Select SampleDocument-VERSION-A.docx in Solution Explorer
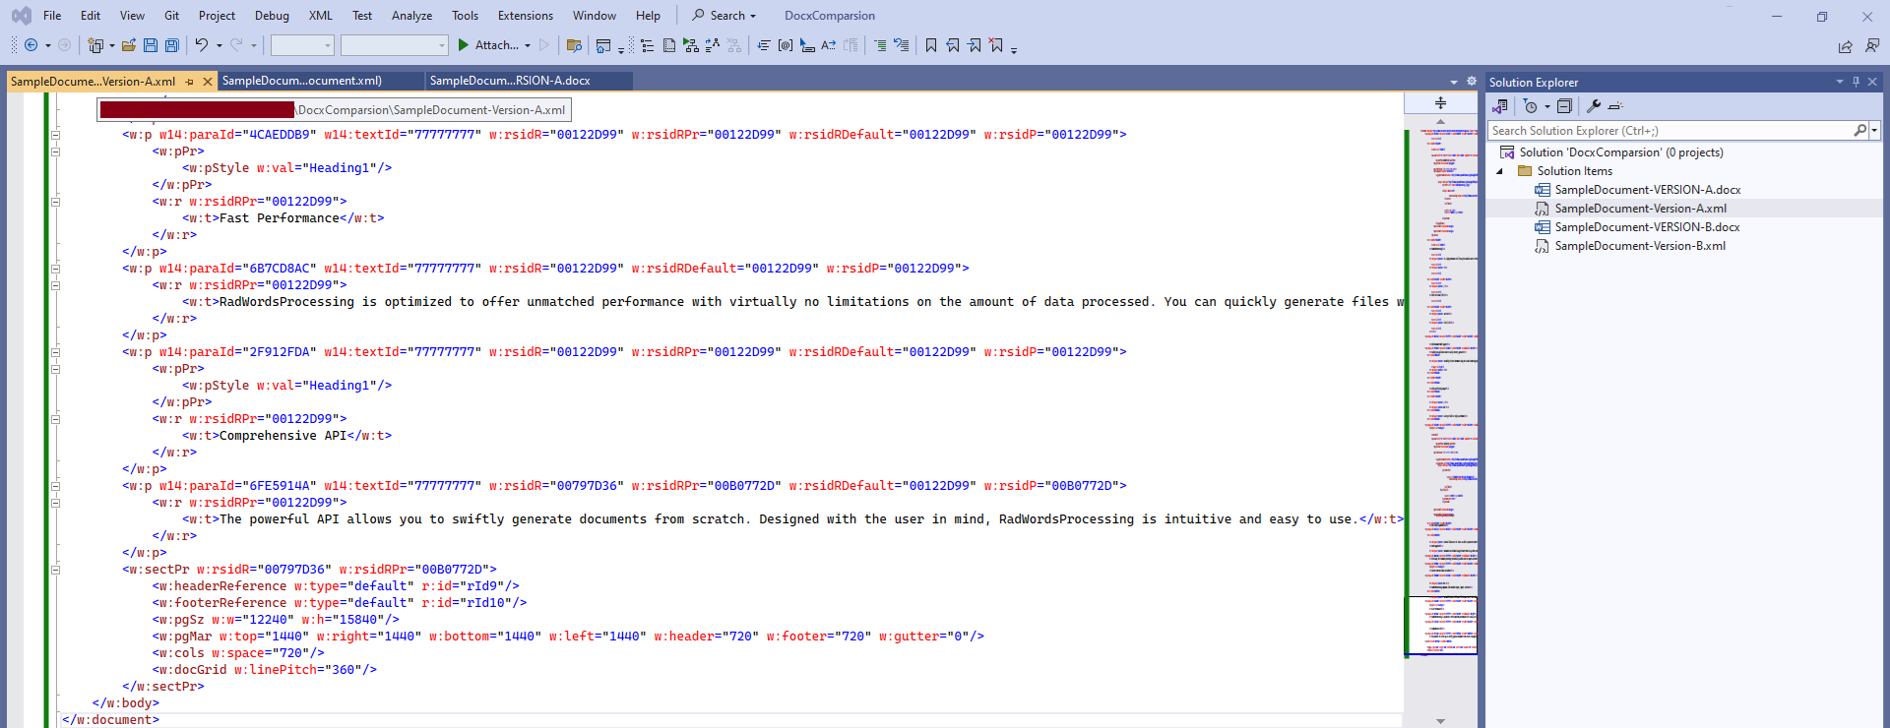 pyautogui.click(x=1647, y=190)
